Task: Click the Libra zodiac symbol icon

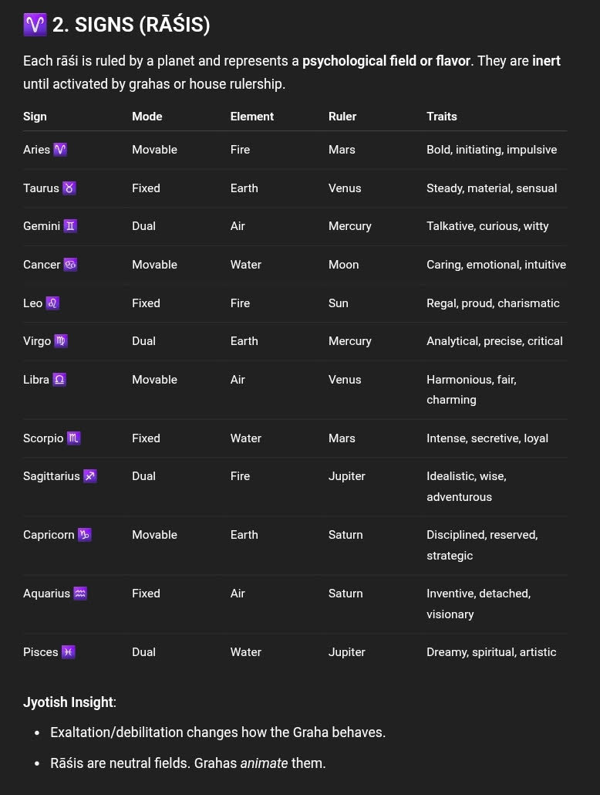Action: coord(59,380)
